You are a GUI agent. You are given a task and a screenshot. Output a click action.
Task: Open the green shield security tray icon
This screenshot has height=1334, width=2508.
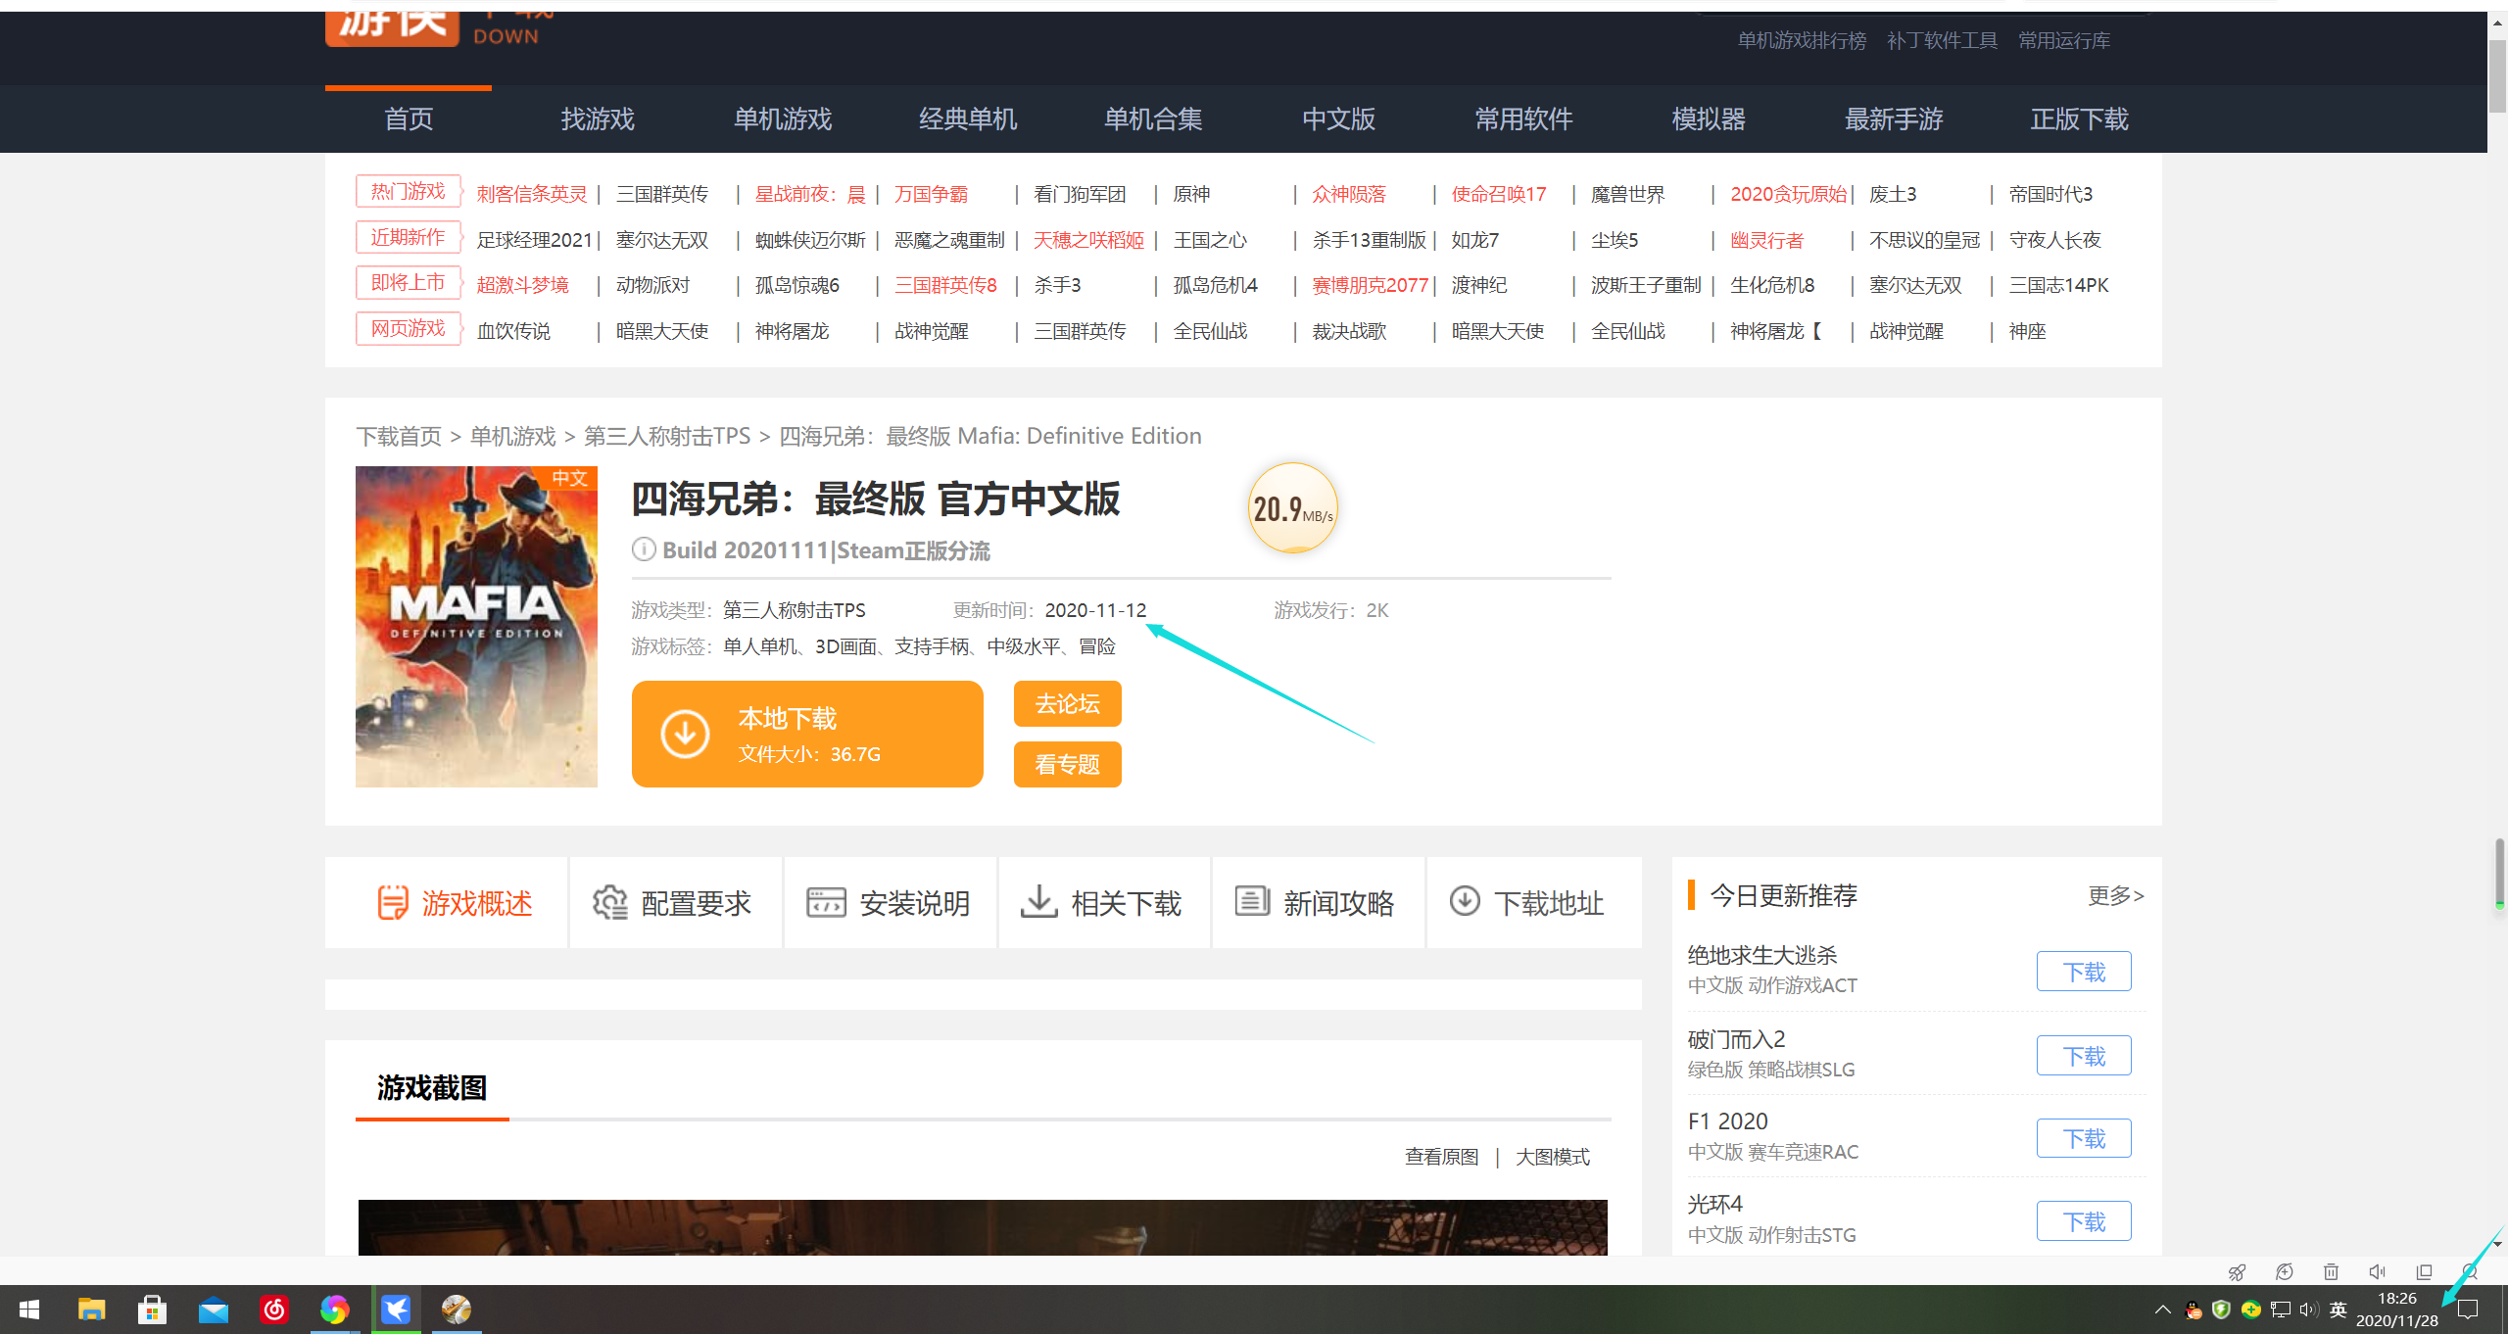point(2221,1310)
